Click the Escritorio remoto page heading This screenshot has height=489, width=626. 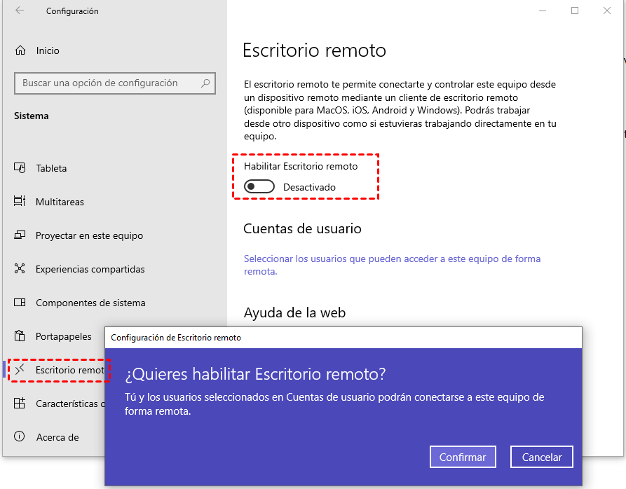coord(315,50)
